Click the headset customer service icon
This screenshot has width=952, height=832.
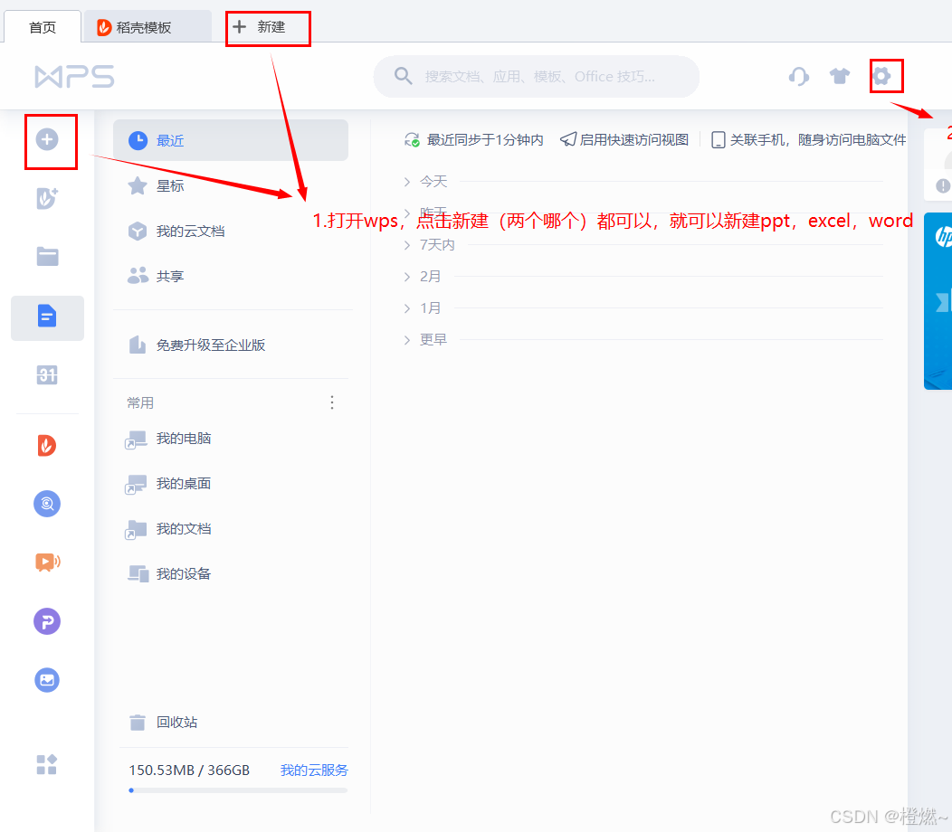799,77
